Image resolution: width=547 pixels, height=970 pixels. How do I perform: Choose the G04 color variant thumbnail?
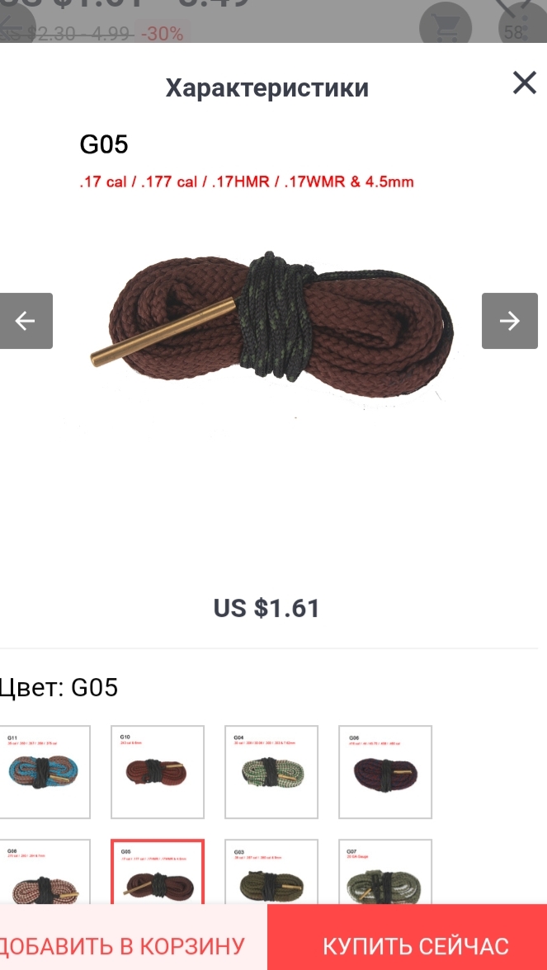click(x=271, y=771)
